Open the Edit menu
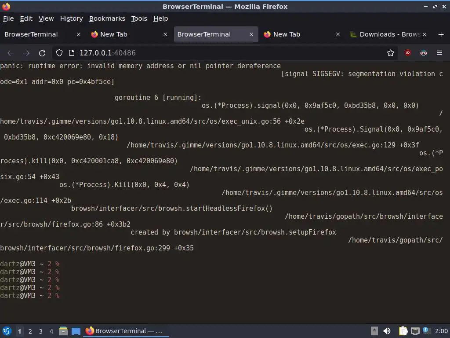Image resolution: width=450 pixels, height=338 pixels. click(x=26, y=18)
